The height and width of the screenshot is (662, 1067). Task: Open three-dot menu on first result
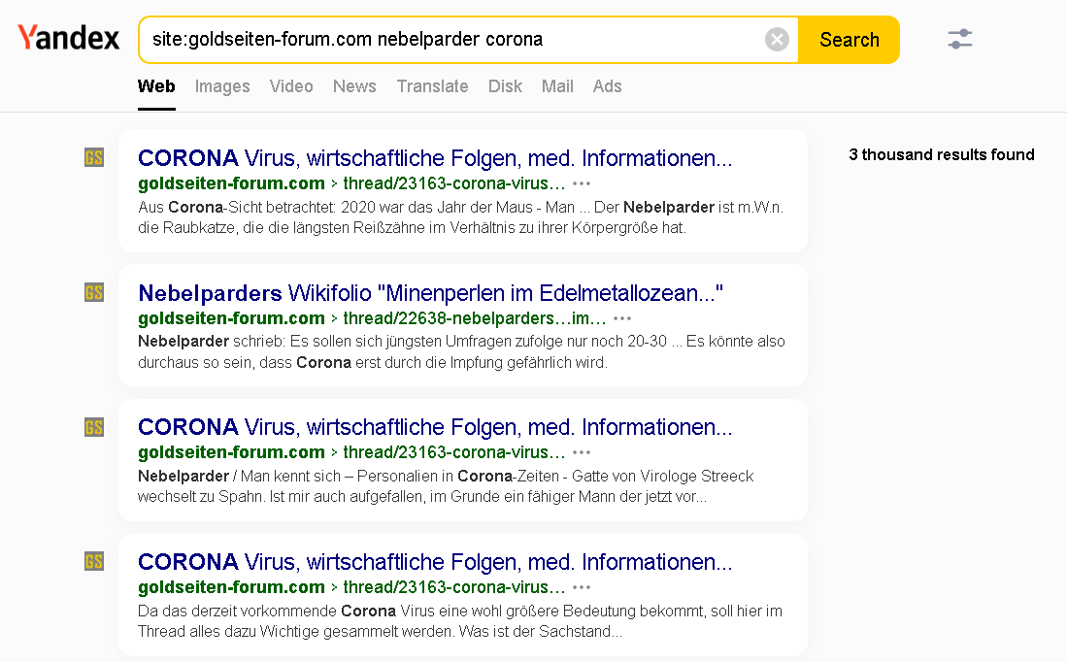click(582, 183)
